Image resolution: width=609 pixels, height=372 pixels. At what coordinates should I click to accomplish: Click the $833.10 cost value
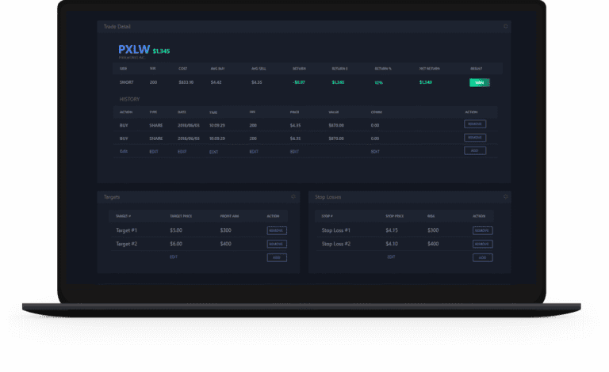(186, 82)
